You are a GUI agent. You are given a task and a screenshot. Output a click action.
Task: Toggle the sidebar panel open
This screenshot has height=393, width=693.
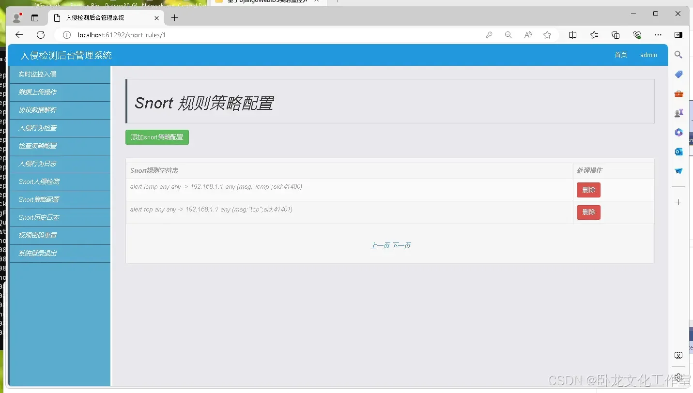[x=678, y=35]
